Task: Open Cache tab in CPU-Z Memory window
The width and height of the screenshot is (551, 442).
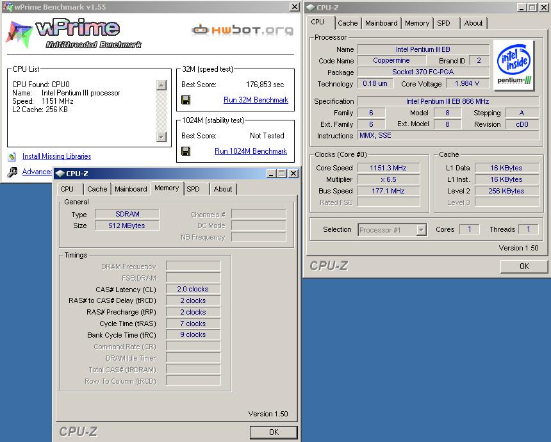Action: coord(97,189)
